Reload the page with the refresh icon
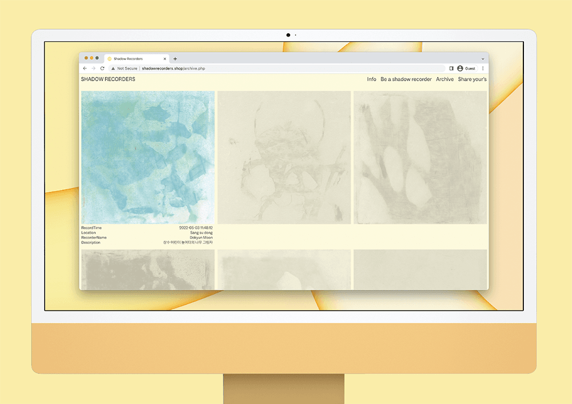 tap(102, 69)
